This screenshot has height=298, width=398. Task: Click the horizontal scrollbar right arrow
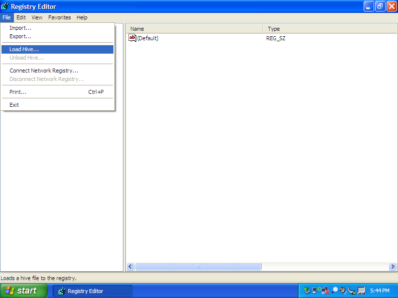393,266
